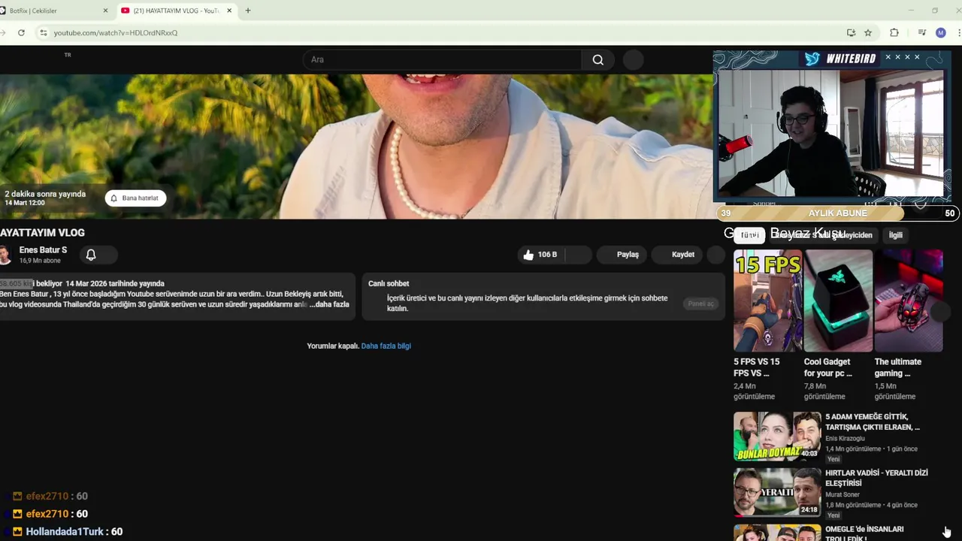Open the round voice search button
This screenshot has height=541, width=962.
tap(634, 60)
